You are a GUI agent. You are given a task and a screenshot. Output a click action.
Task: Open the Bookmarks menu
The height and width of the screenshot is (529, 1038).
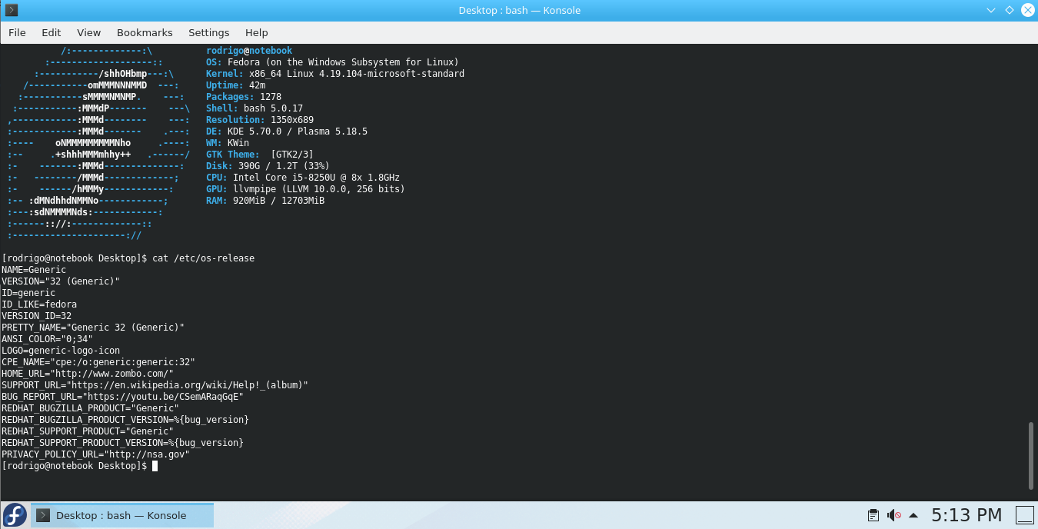click(x=145, y=32)
